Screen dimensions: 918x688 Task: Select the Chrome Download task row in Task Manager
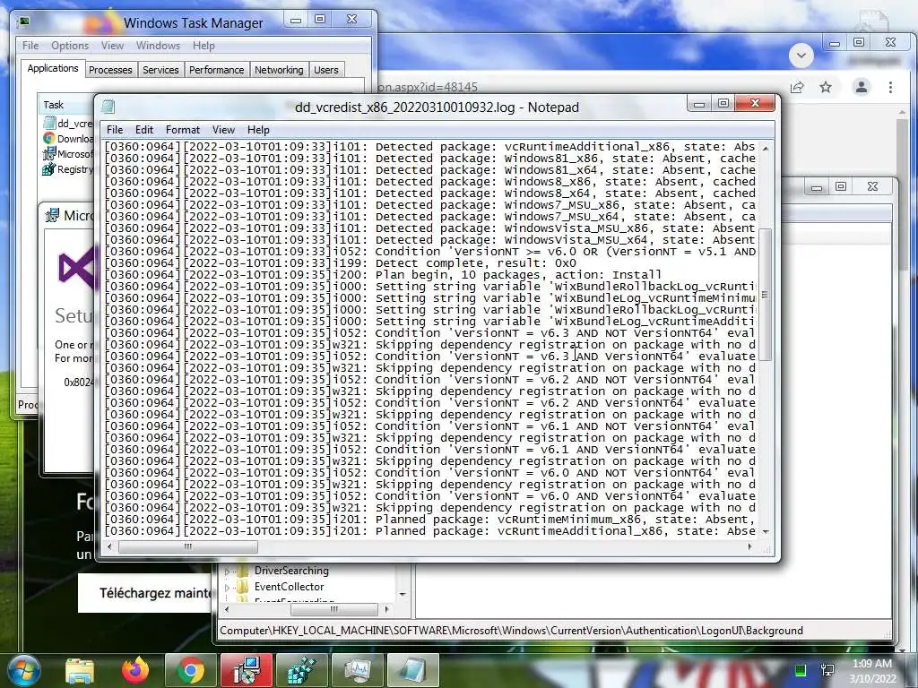[x=68, y=139]
